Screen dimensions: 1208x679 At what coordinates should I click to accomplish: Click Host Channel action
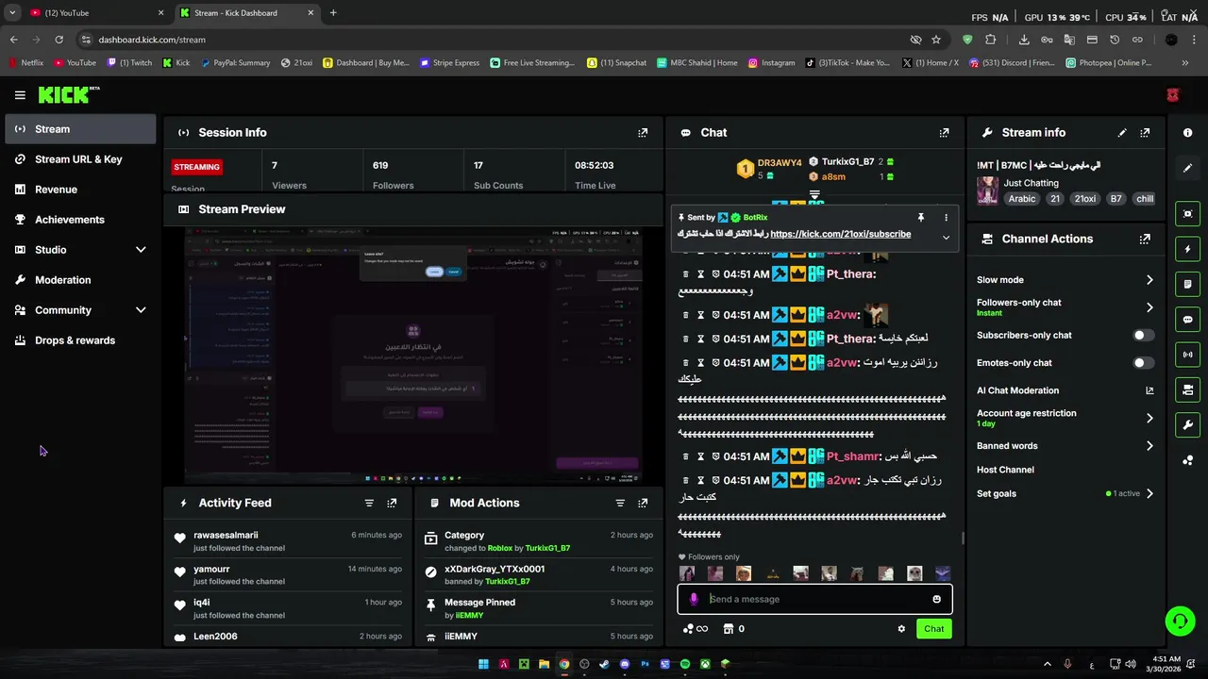tap(1005, 470)
